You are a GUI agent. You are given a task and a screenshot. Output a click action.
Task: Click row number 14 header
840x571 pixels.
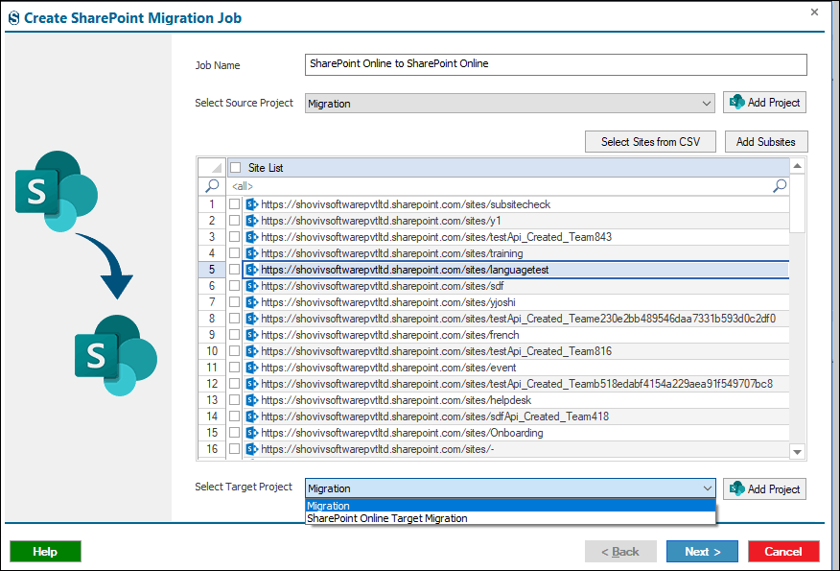212,416
